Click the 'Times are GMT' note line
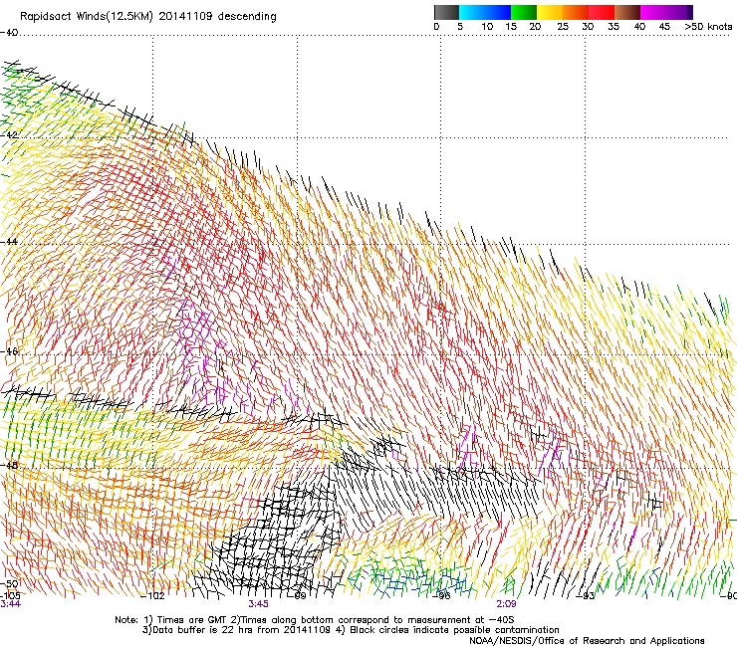 point(315,620)
